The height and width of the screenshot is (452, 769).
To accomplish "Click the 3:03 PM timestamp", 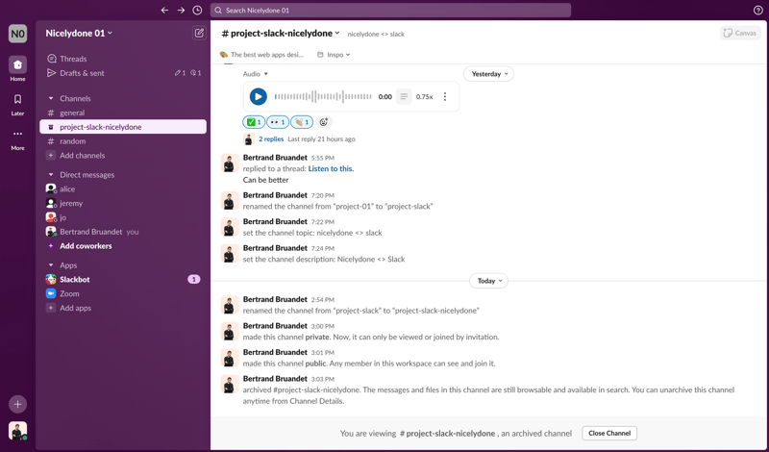I will tap(323, 379).
